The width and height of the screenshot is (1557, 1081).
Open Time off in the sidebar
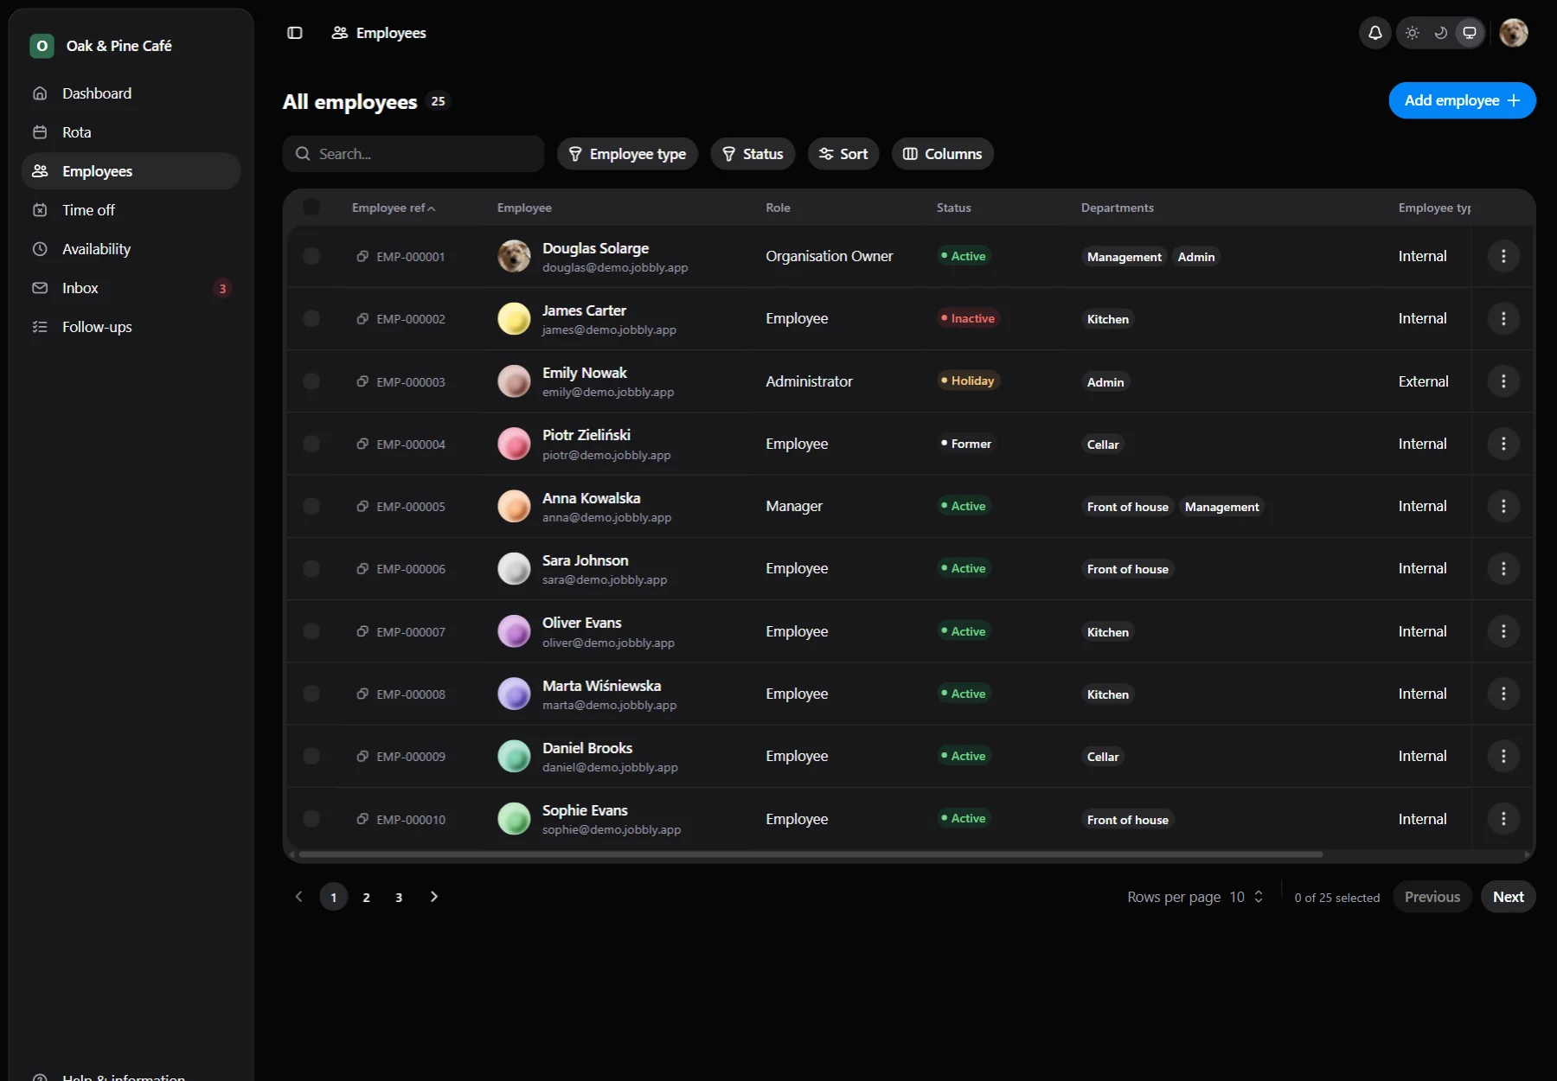(x=131, y=210)
